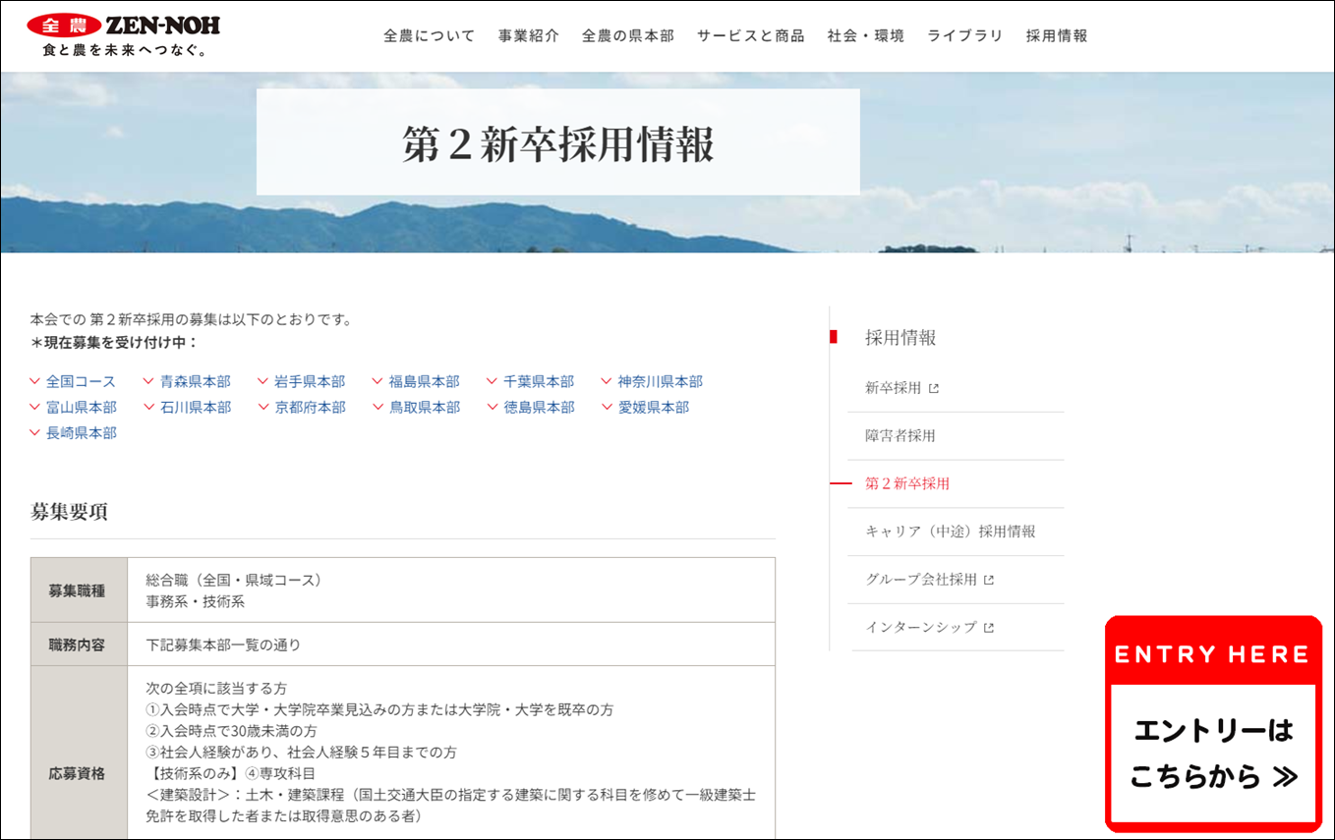
Task: Click ②入会時点で30歳未満の方 line
Action: click(231, 731)
